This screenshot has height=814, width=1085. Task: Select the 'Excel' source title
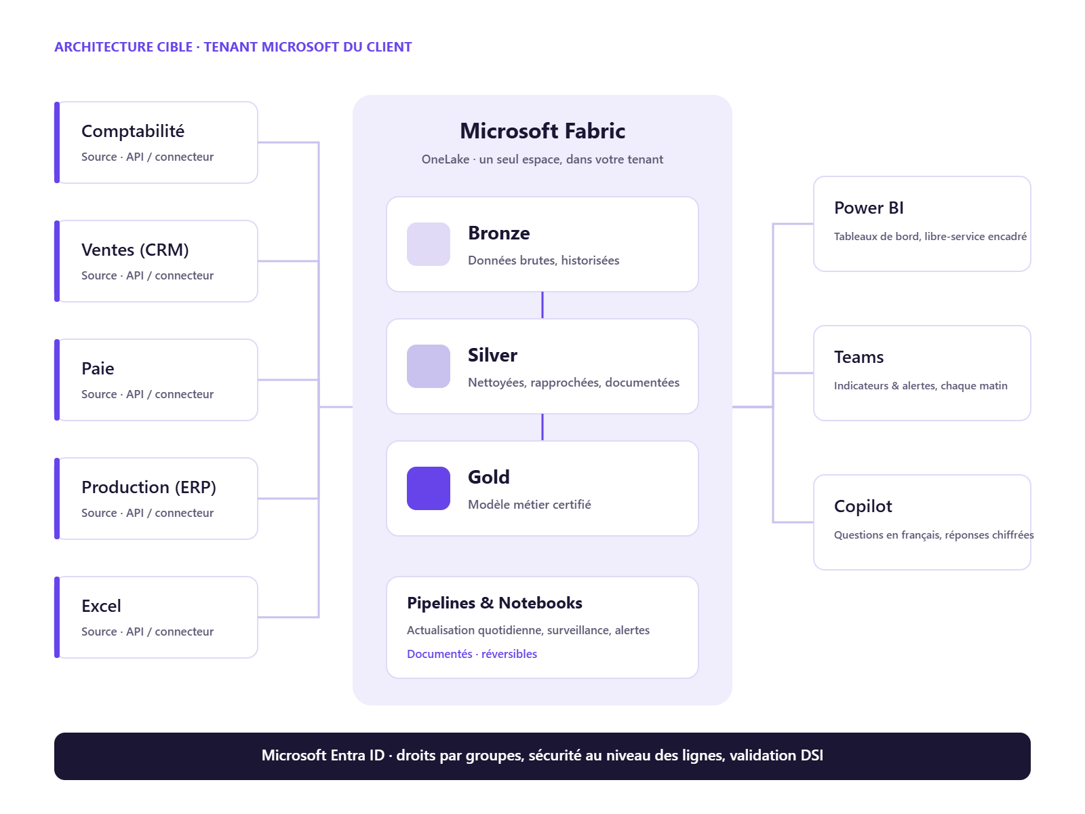101,606
